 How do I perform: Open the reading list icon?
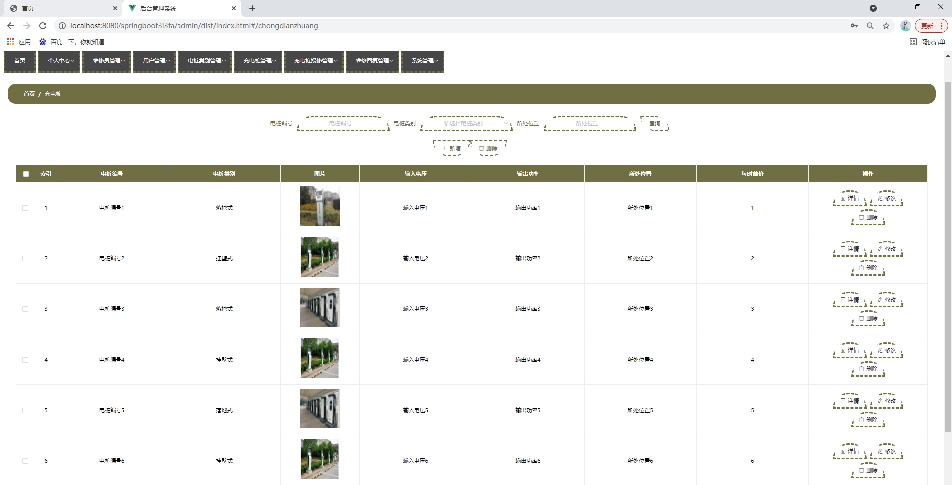[928, 42]
